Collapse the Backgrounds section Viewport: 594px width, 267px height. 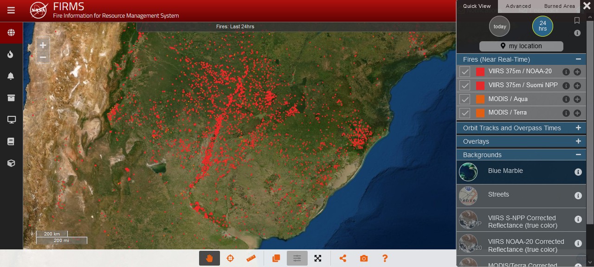pos(578,155)
